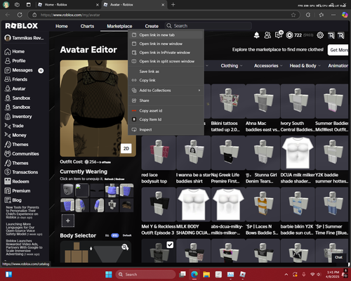Open File Explorer from the taskbar
The width and height of the screenshot is (351, 281).
pos(206,275)
